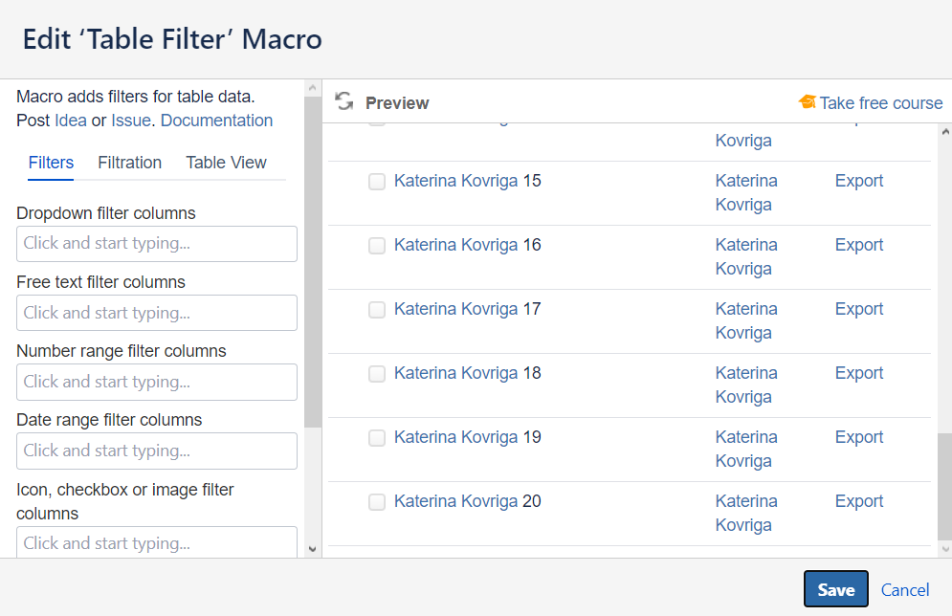Viewport: 952px width, 616px height.
Task: Click the Free text filter columns field
Action: tap(157, 313)
